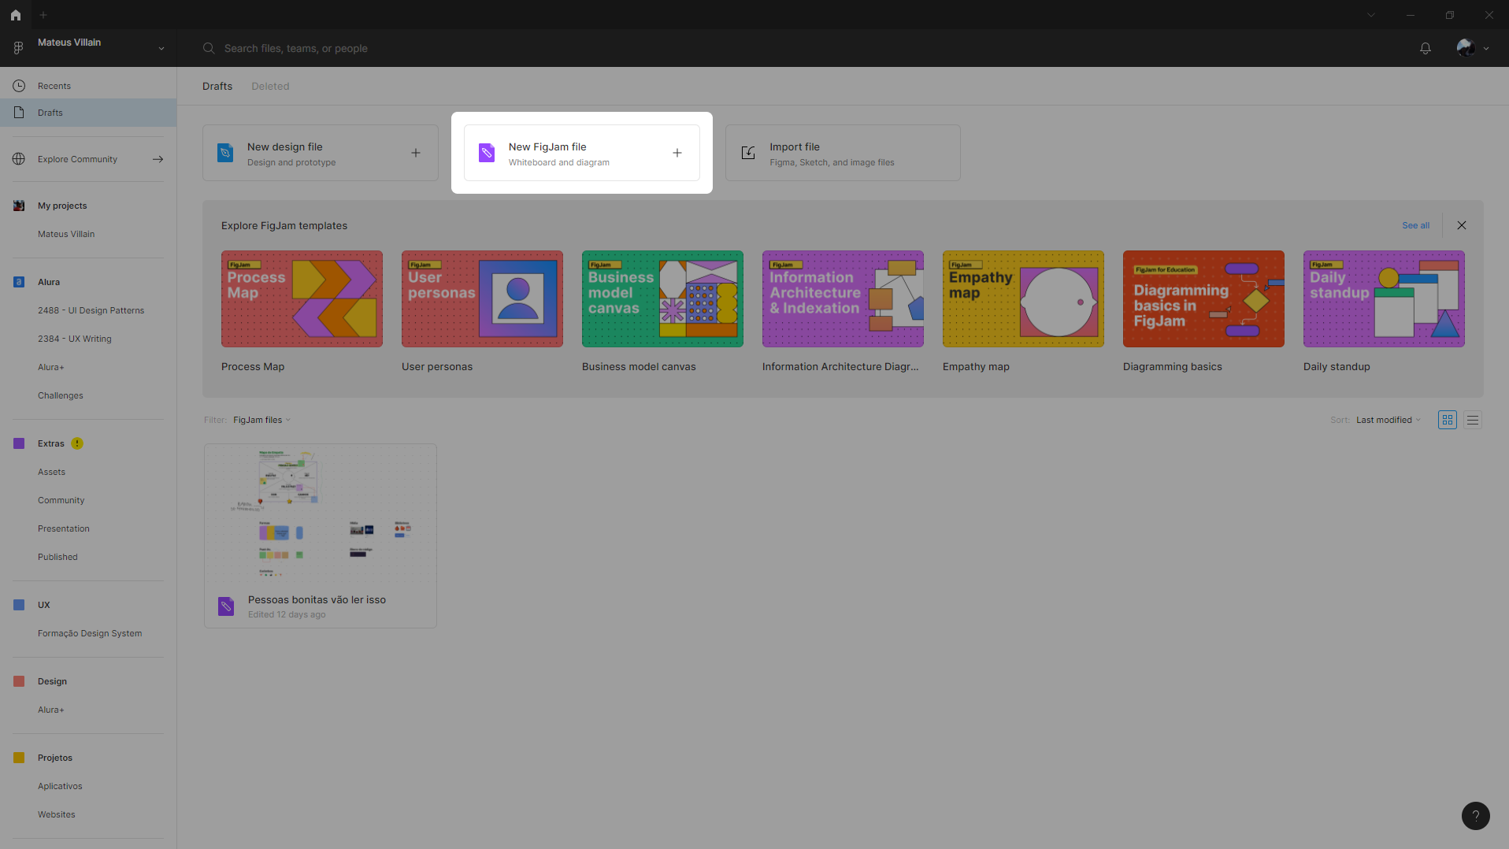Image resolution: width=1509 pixels, height=849 pixels.
Task: Select the Drafts tab
Action: [217, 87]
